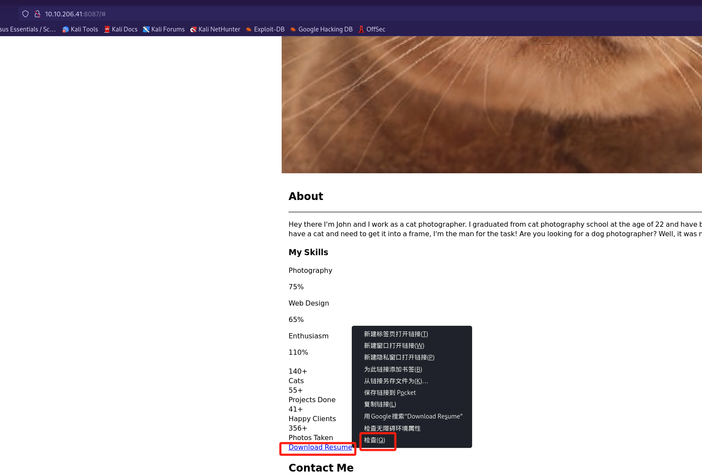Select 检查(Q) Inspect from context menu
The width and height of the screenshot is (702, 475).
(x=375, y=440)
